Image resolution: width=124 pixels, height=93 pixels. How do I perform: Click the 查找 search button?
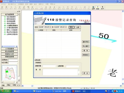coord(71,27)
